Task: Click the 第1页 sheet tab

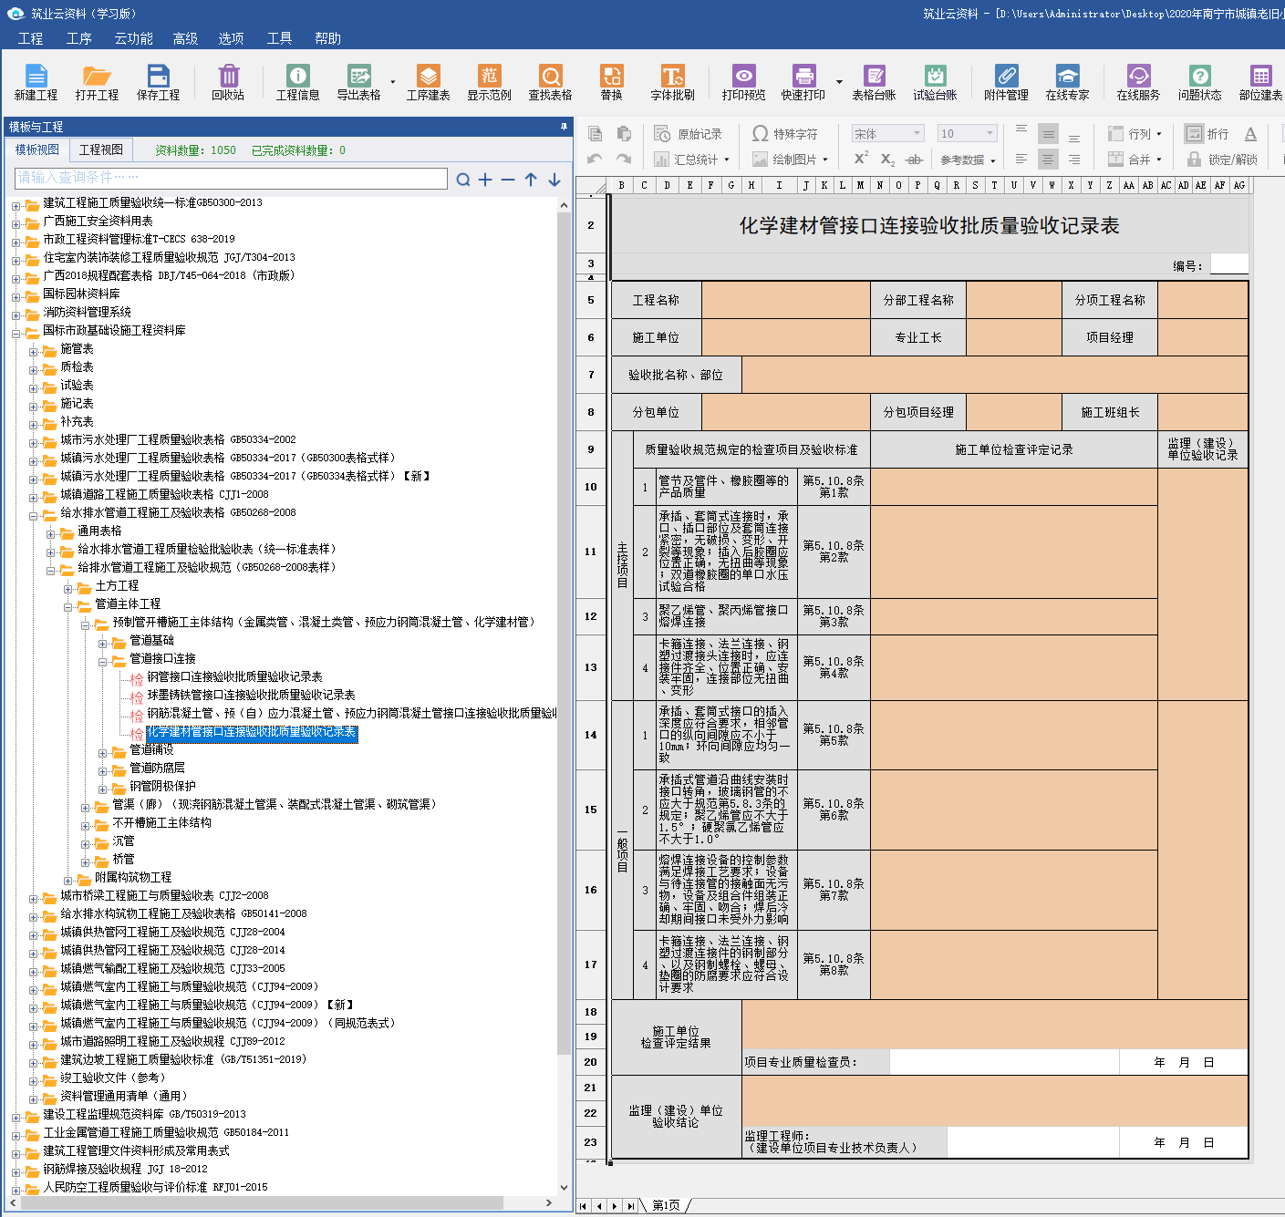Action: pos(666,1205)
